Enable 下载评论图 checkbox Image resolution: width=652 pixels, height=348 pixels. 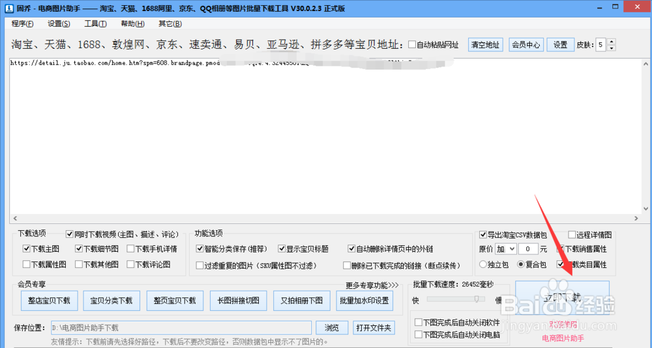coord(130,264)
